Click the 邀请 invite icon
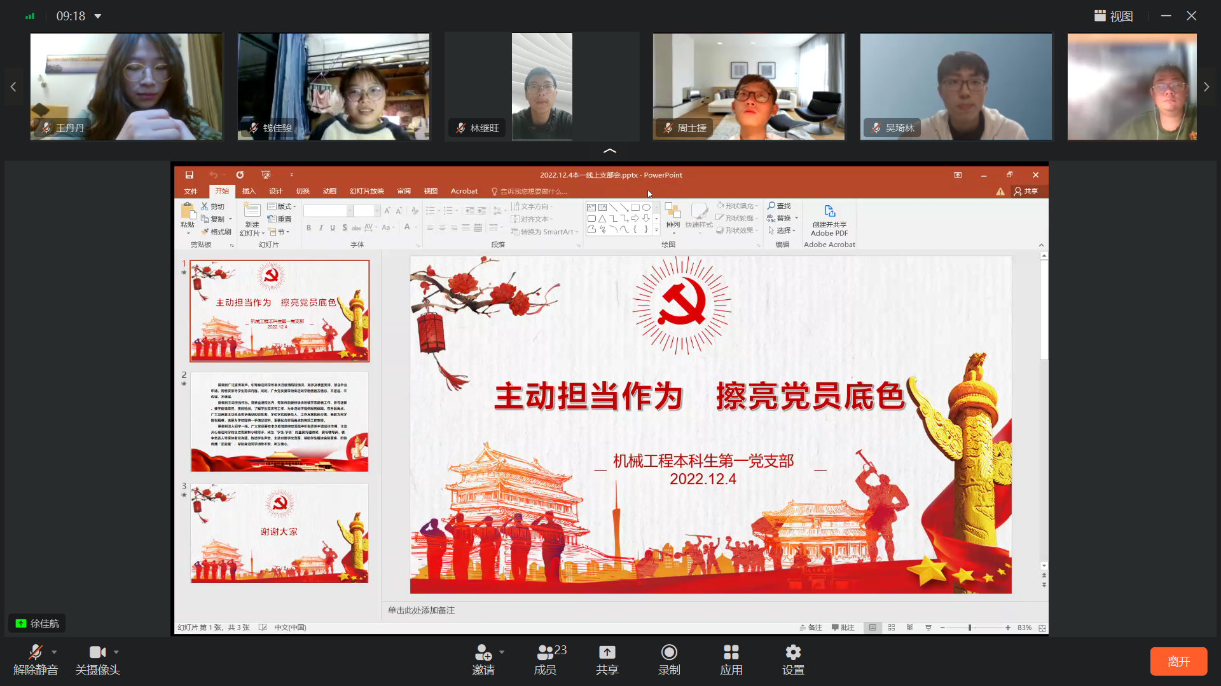This screenshot has height=686, width=1221. pos(483,653)
